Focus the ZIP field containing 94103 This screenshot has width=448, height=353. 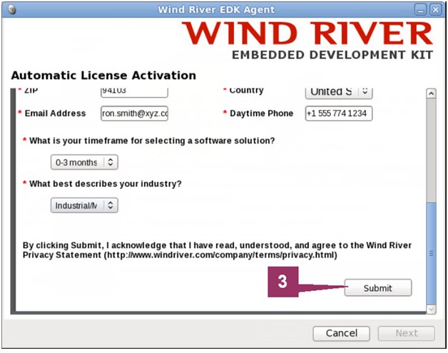click(x=134, y=91)
